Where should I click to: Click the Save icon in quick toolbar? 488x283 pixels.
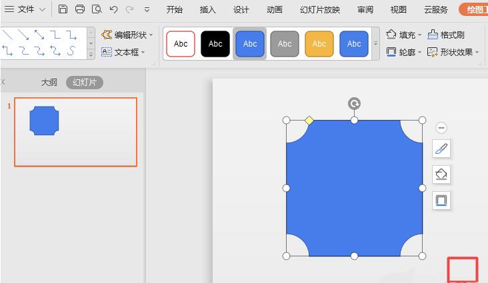pyautogui.click(x=63, y=9)
